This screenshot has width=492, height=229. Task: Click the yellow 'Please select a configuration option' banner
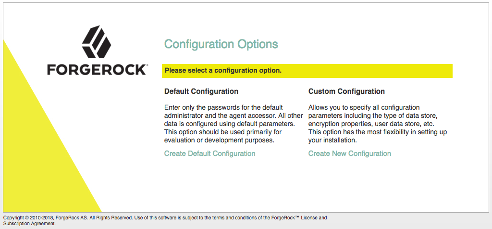(307, 71)
